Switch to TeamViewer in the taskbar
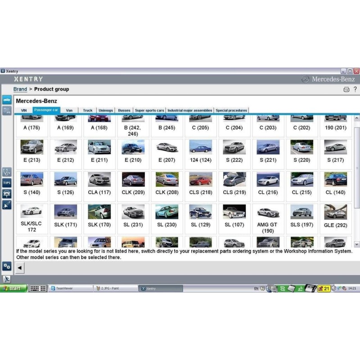 [x=70, y=288]
